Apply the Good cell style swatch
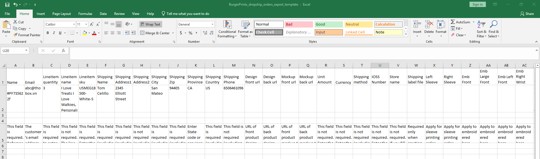This screenshot has width=540, height=159. point(329,24)
